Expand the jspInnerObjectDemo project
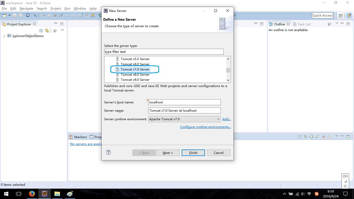 pyautogui.click(x=4, y=36)
